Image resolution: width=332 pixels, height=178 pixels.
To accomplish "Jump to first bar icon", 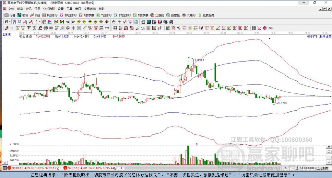I will point(56,22).
